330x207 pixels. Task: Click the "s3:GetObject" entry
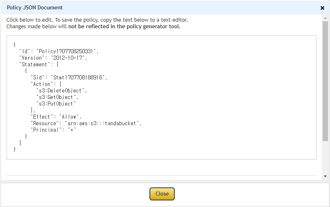click(57, 97)
